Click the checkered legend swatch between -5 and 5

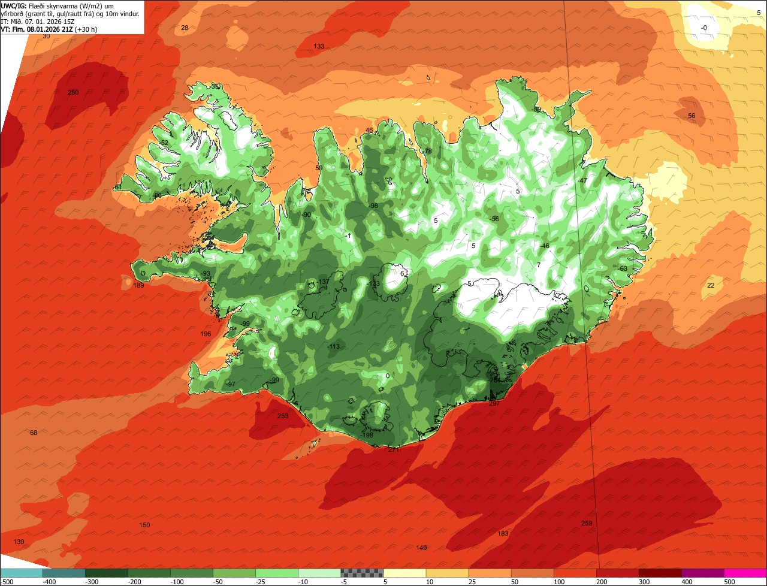(361, 573)
